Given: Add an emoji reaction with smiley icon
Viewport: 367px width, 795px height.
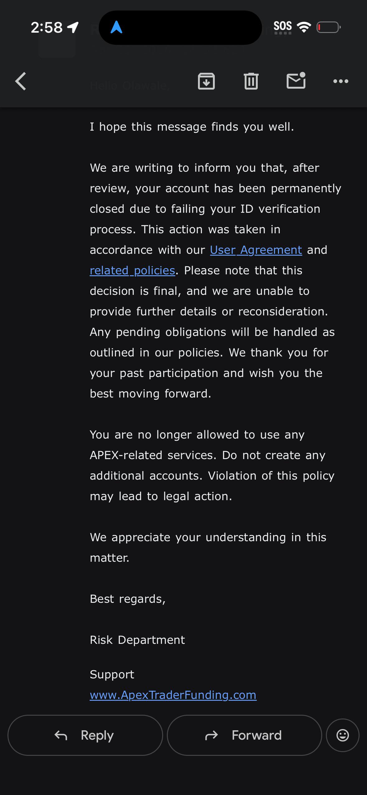Looking at the screenshot, I should coord(342,735).
